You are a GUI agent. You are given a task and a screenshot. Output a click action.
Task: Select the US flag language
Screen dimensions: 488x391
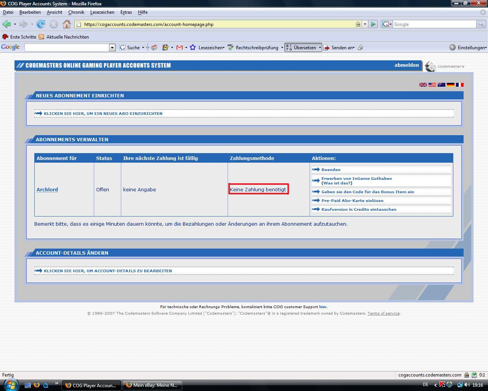click(432, 85)
